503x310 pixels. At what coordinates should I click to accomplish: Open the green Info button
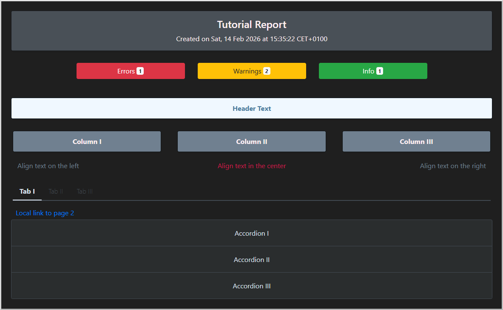tap(373, 71)
